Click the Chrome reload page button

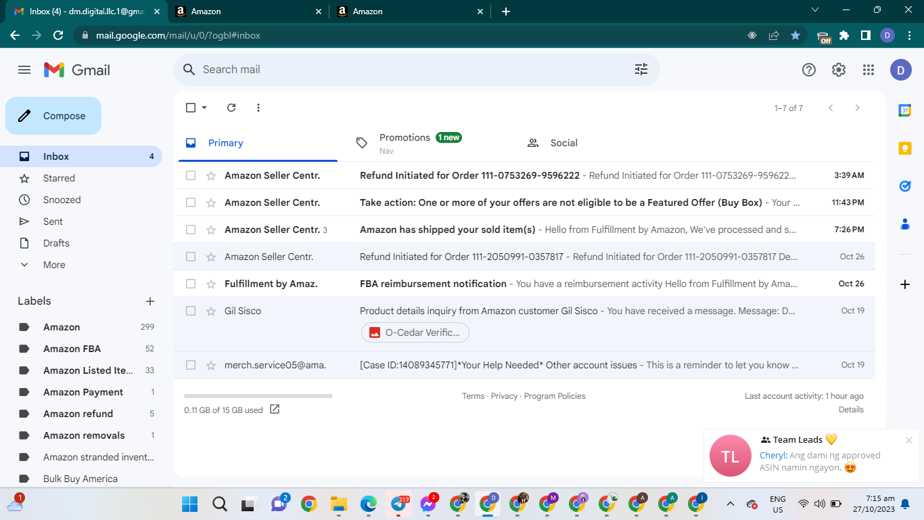point(58,35)
